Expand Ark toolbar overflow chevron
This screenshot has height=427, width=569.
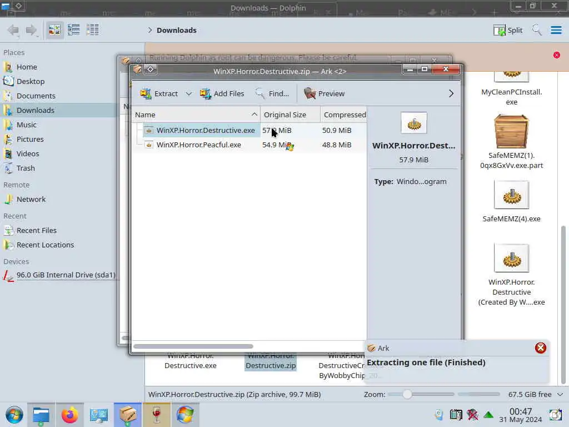click(x=451, y=93)
